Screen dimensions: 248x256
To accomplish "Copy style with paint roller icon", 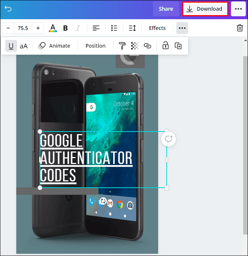I will pyautogui.click(x=122, y=46).
